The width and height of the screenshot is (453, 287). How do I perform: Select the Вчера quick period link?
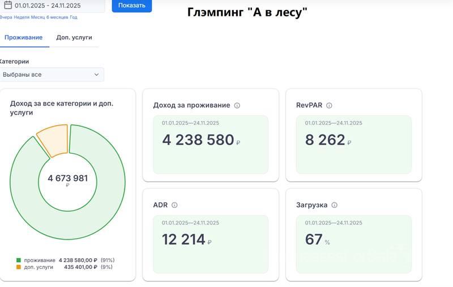pyautogui.click(x=6, y=18)
